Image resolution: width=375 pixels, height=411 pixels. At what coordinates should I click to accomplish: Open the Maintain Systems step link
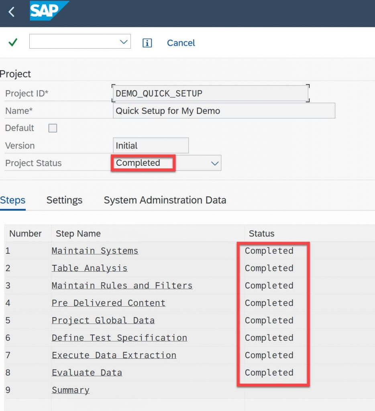tap(95, 251)
